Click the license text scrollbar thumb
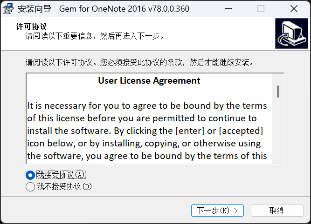 (x=278, y=91)
